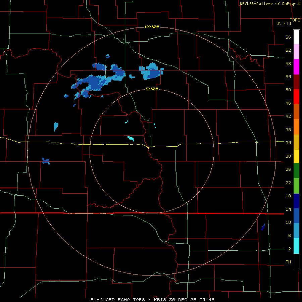Viewport: 302px width, 302px height.
Task: Click the orange swatch near 38
Action: point(296,127)
